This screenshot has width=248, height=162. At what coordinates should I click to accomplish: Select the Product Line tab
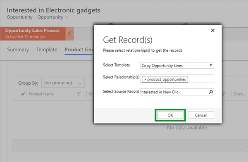[79, 50]
